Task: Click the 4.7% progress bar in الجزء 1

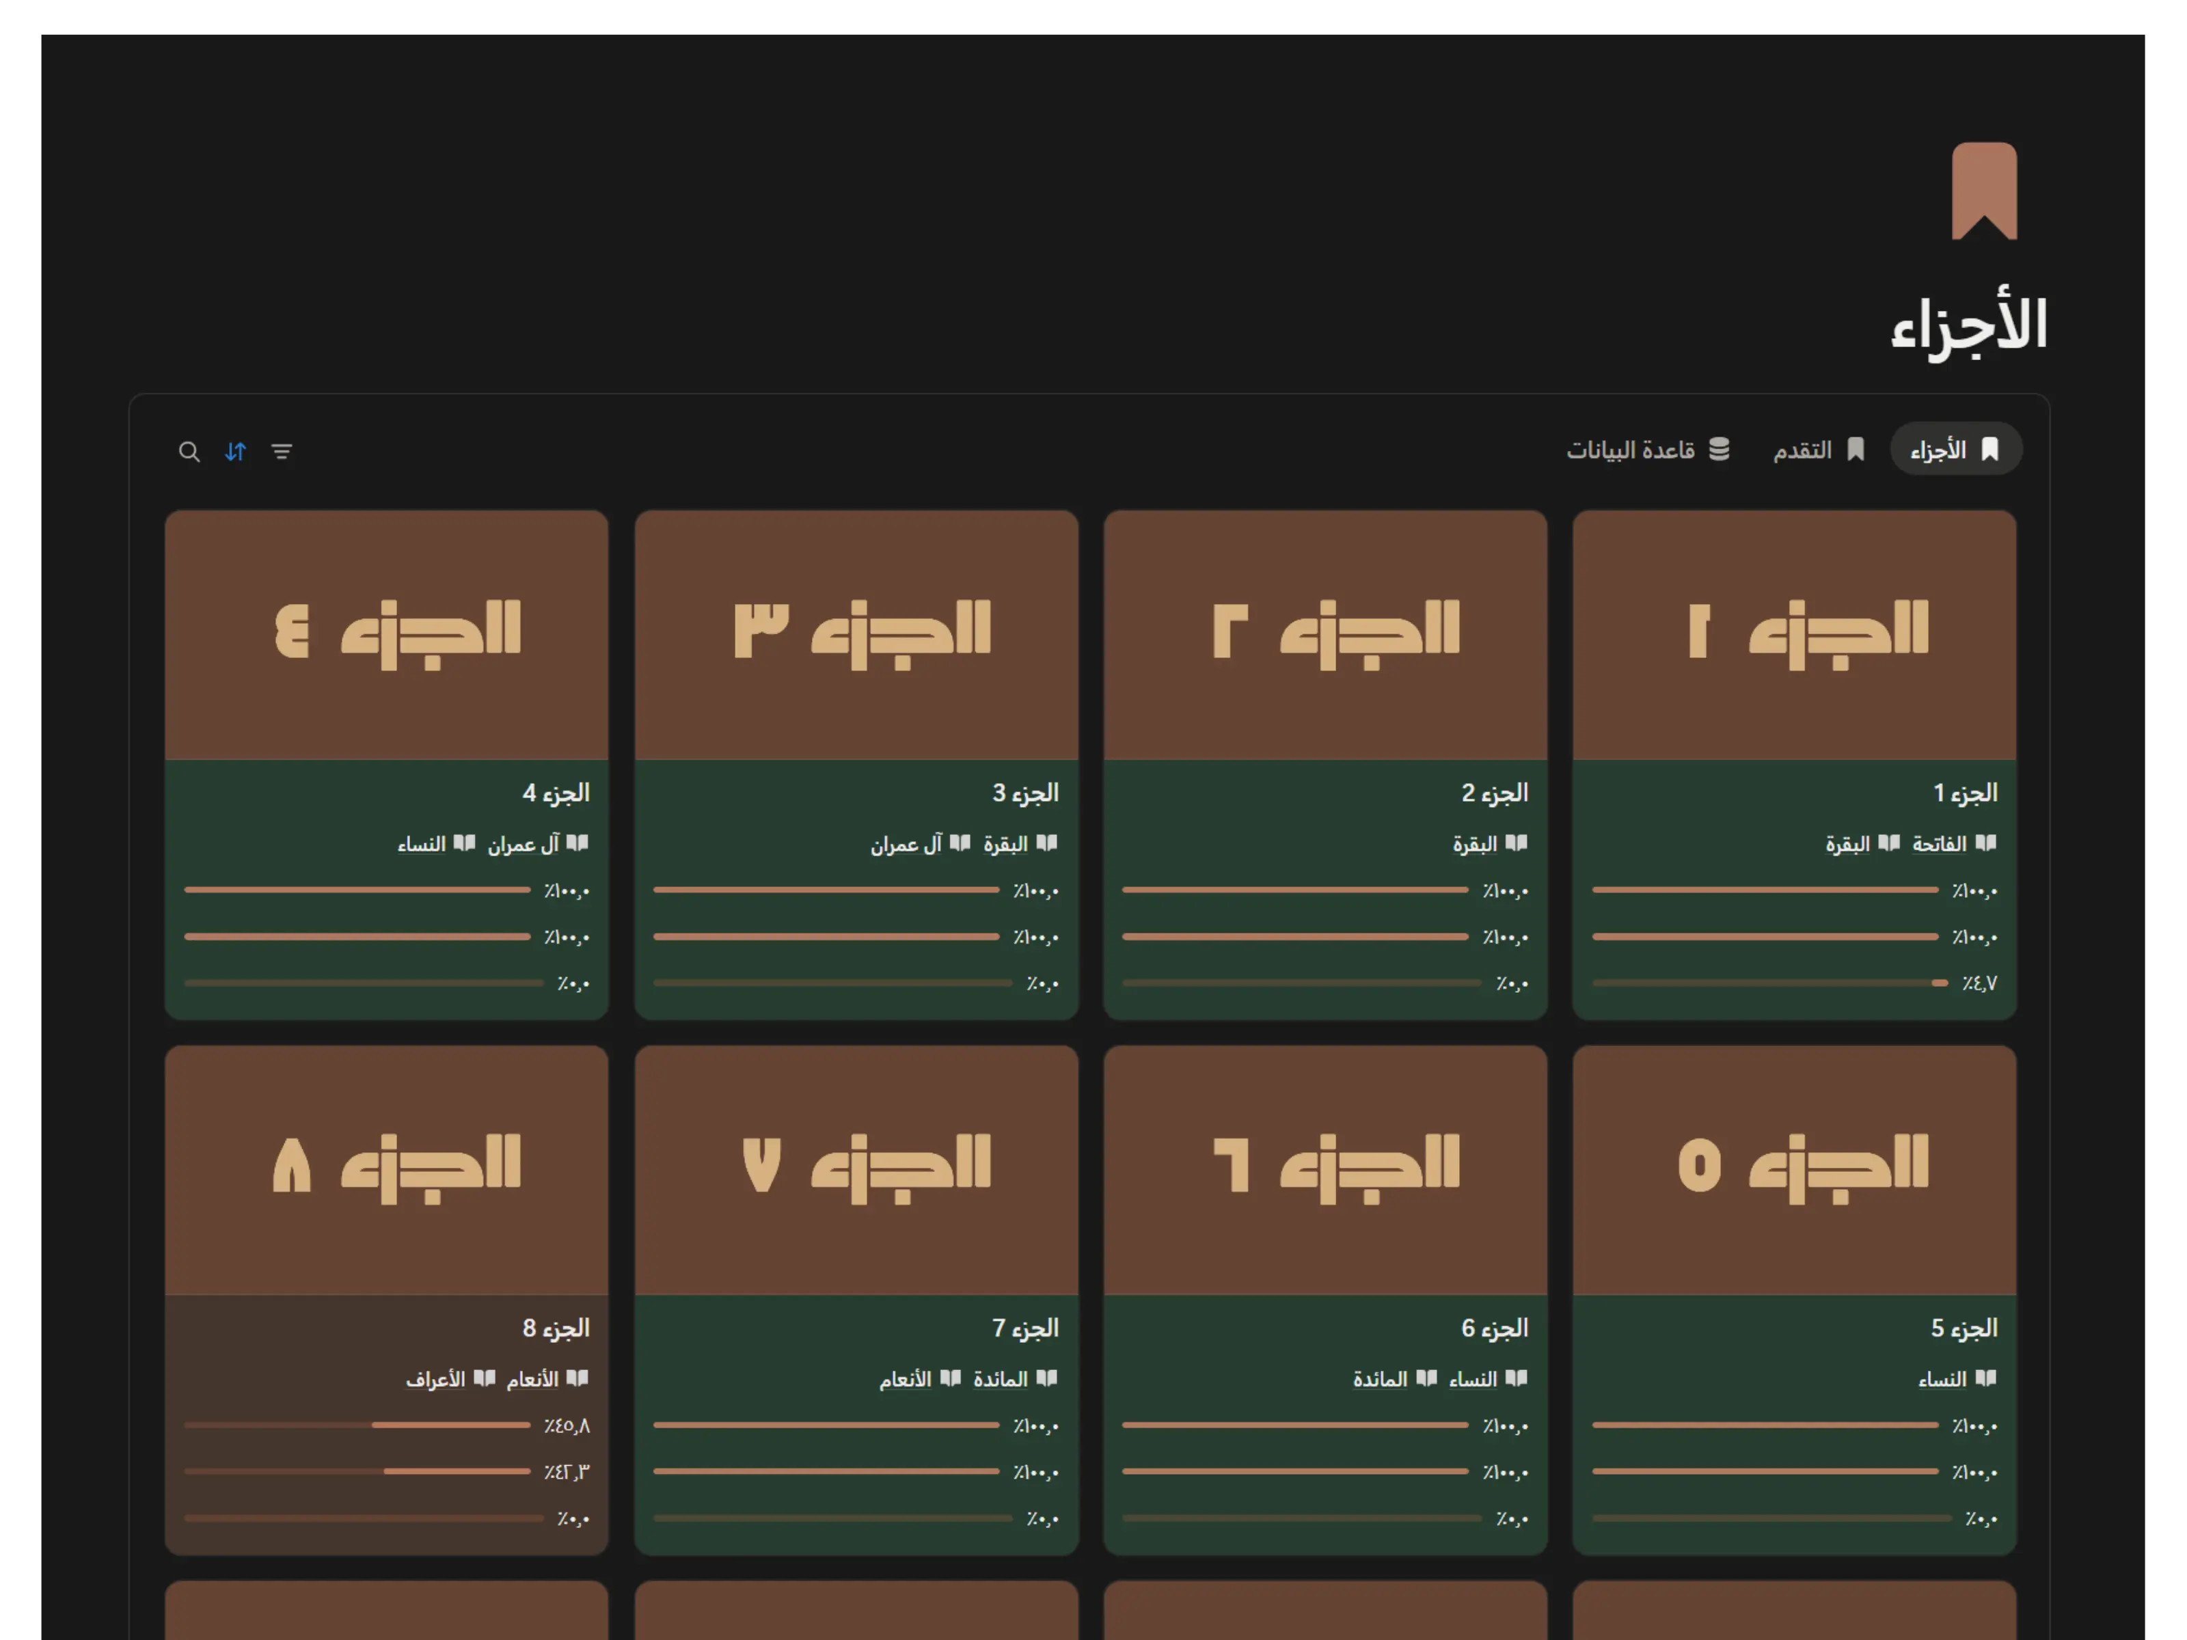Action: (1770, 983)
